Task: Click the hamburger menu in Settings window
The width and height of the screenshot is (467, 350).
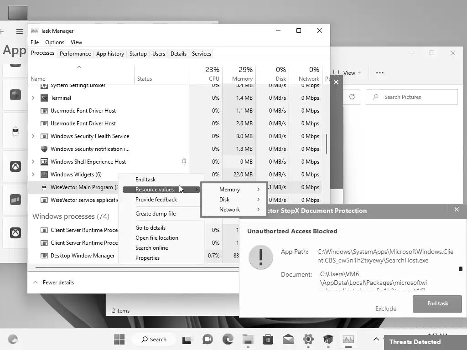Action: [x=20, y=31]
